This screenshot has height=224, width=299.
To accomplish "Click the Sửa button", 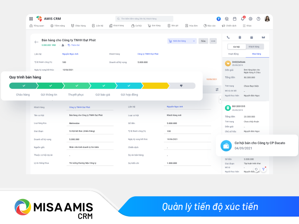I will click(203, 41).
